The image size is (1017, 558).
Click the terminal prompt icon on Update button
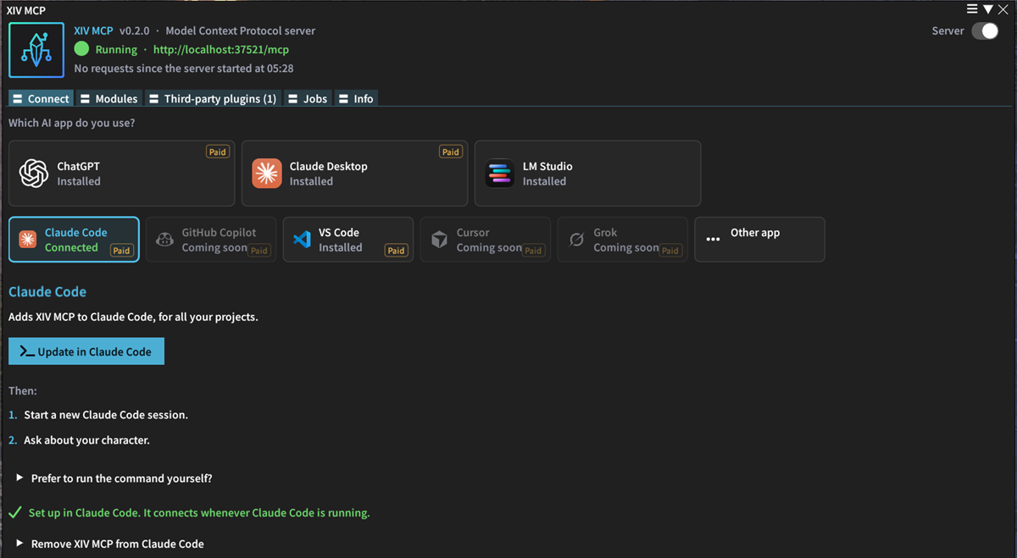26,351
